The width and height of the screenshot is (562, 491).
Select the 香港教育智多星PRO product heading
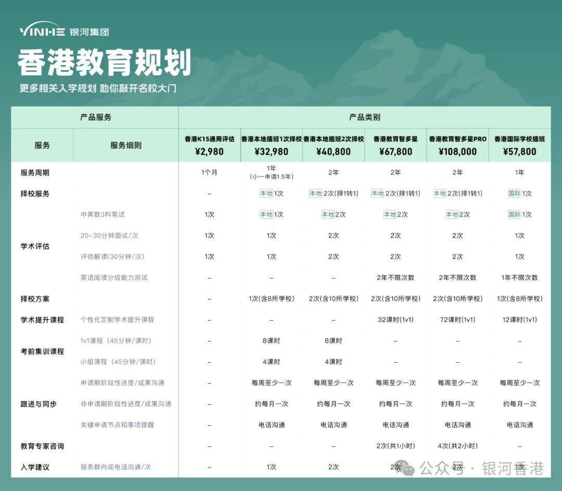pyautogui.click(x=457, y=139)
